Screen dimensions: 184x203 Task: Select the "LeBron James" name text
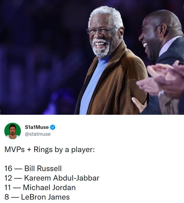pyautogui.click(x=45, y=197)
